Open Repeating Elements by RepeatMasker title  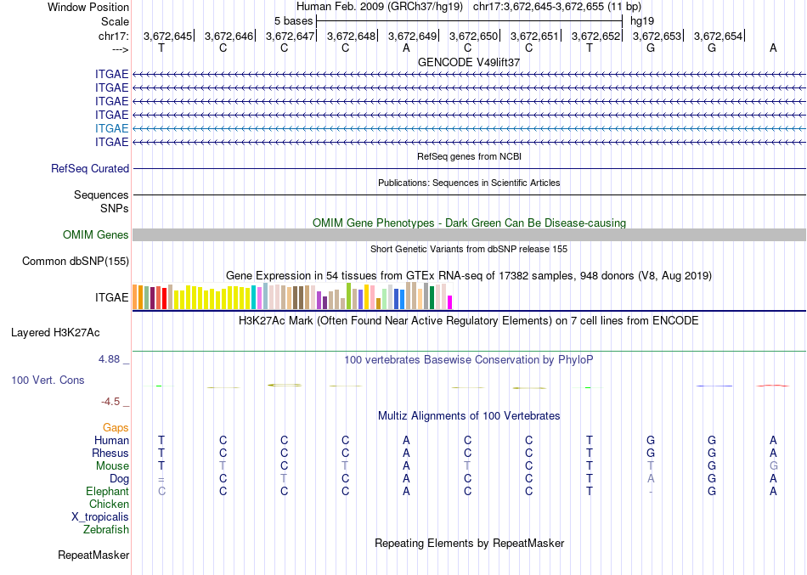469,544
